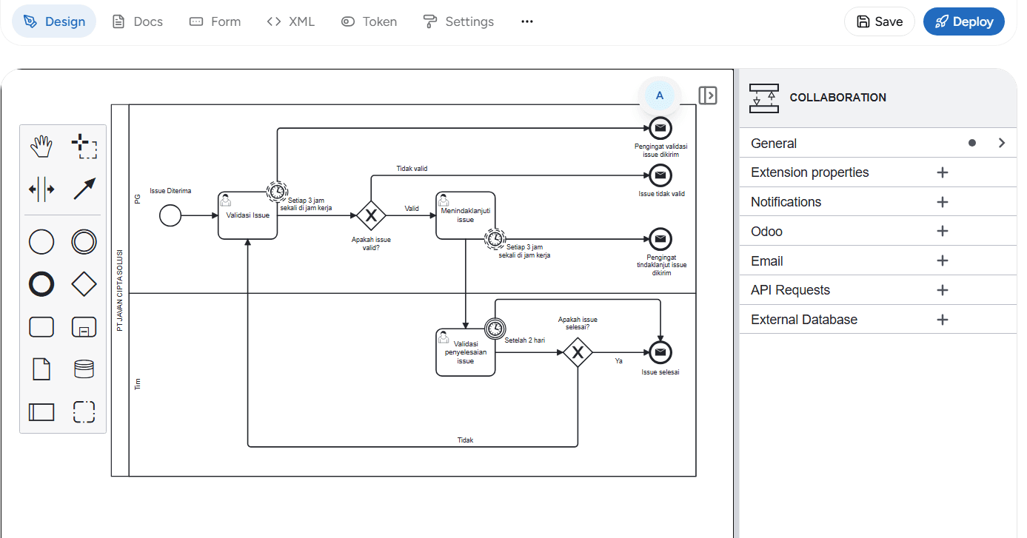Add an Odoo entry
The width and height of the screenshot is (1027, 538).
pyautogui.click(x=943, y=231)
